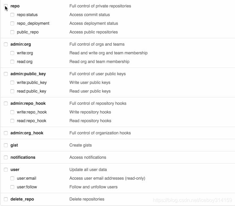Viewport: 235px width, 206px height.
Task: Check the user scope checkbox
Action: click(6, 170)
